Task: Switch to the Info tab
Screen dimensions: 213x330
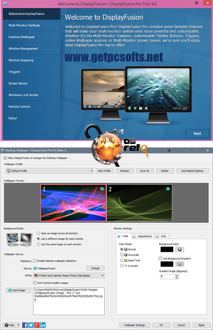Action: (x=161, y=236)
